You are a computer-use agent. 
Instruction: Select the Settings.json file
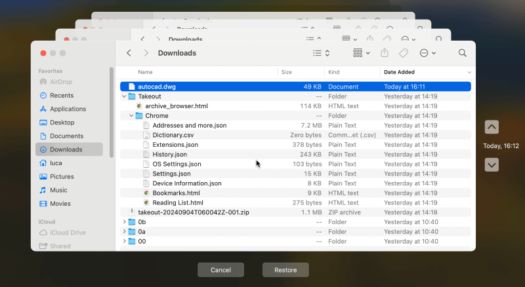296,174
